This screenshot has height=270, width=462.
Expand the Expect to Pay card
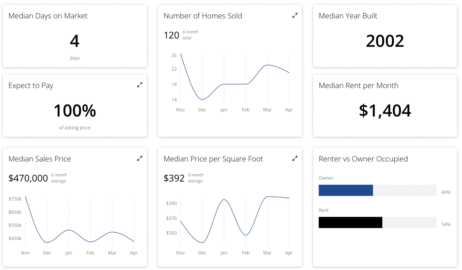pos(140,85)
